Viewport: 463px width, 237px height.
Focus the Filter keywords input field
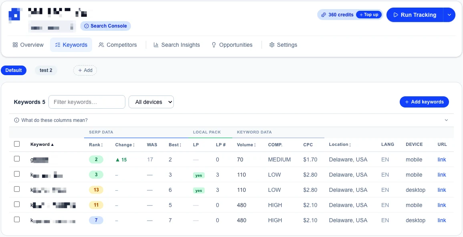tap(87, 102)
